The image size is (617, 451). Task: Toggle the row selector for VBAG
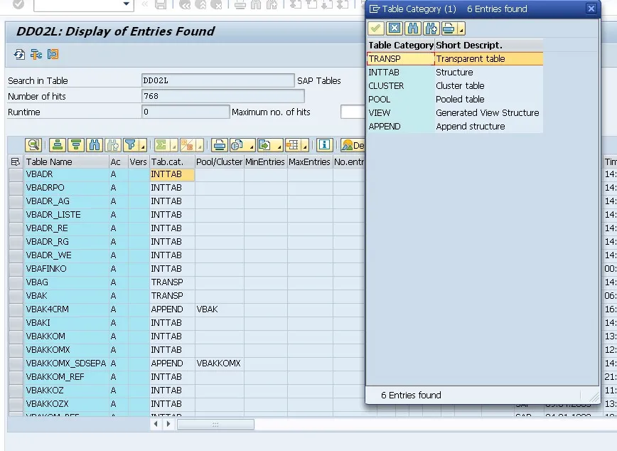point(16,282)
